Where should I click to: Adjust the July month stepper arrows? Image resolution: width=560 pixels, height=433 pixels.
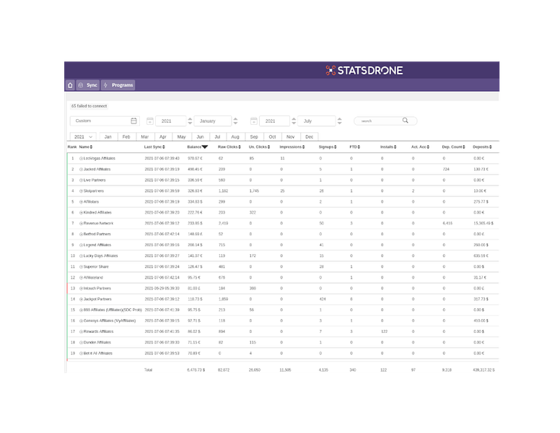click(340, 121)
